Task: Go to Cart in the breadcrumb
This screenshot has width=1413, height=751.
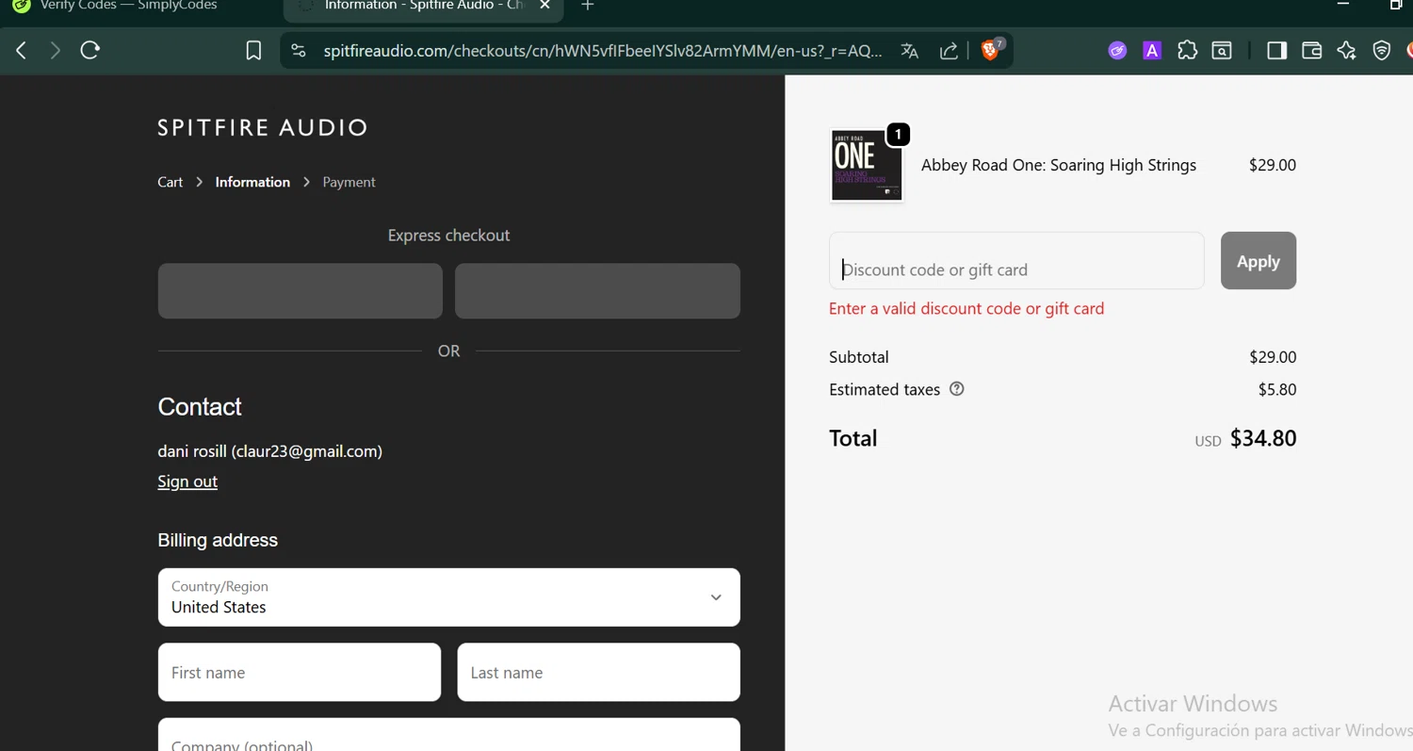Action: [170, 182]
